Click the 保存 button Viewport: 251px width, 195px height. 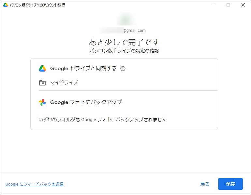tap(230, 184)
